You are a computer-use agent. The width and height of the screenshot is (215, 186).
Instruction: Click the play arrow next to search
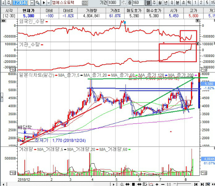44,3
